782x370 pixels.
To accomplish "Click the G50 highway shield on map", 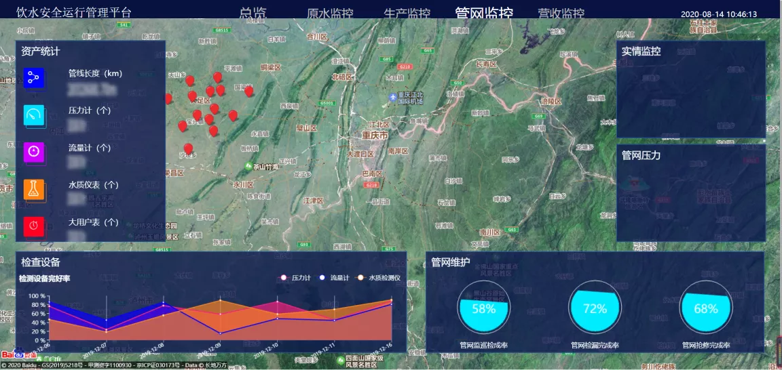I will [458, 82].
